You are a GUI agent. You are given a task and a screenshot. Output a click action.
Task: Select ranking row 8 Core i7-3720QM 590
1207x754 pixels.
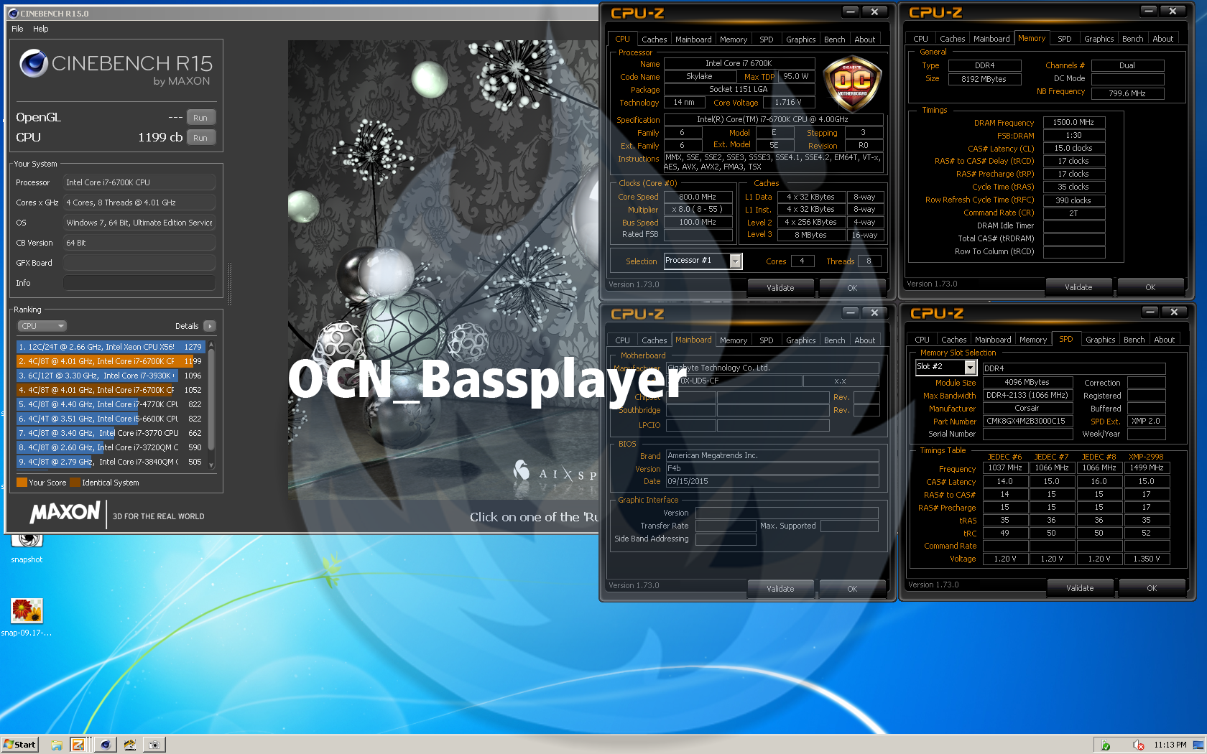pos(111,447)
